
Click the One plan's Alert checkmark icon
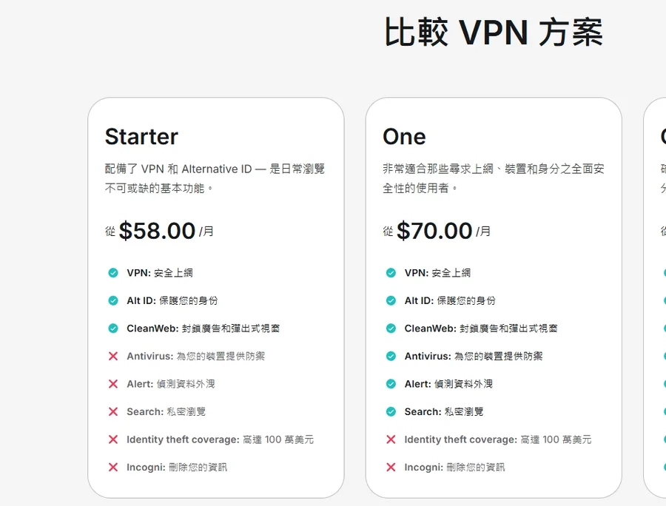(391, 384)
